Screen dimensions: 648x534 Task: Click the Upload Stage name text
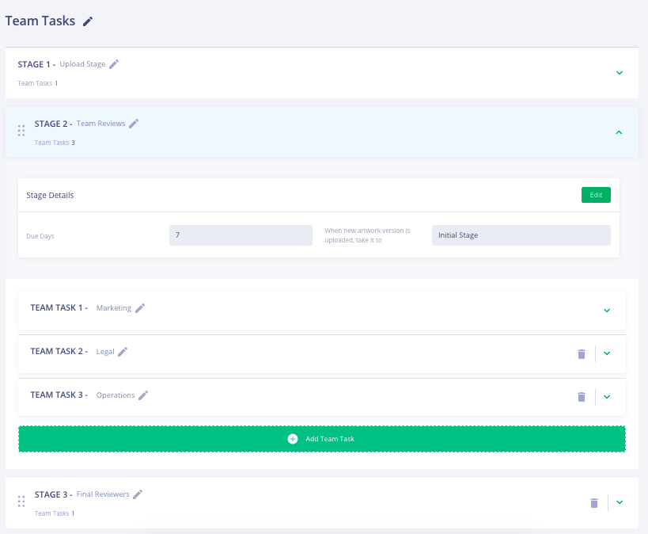(82, 64)
